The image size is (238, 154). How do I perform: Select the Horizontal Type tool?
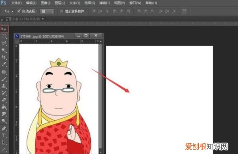4,135
